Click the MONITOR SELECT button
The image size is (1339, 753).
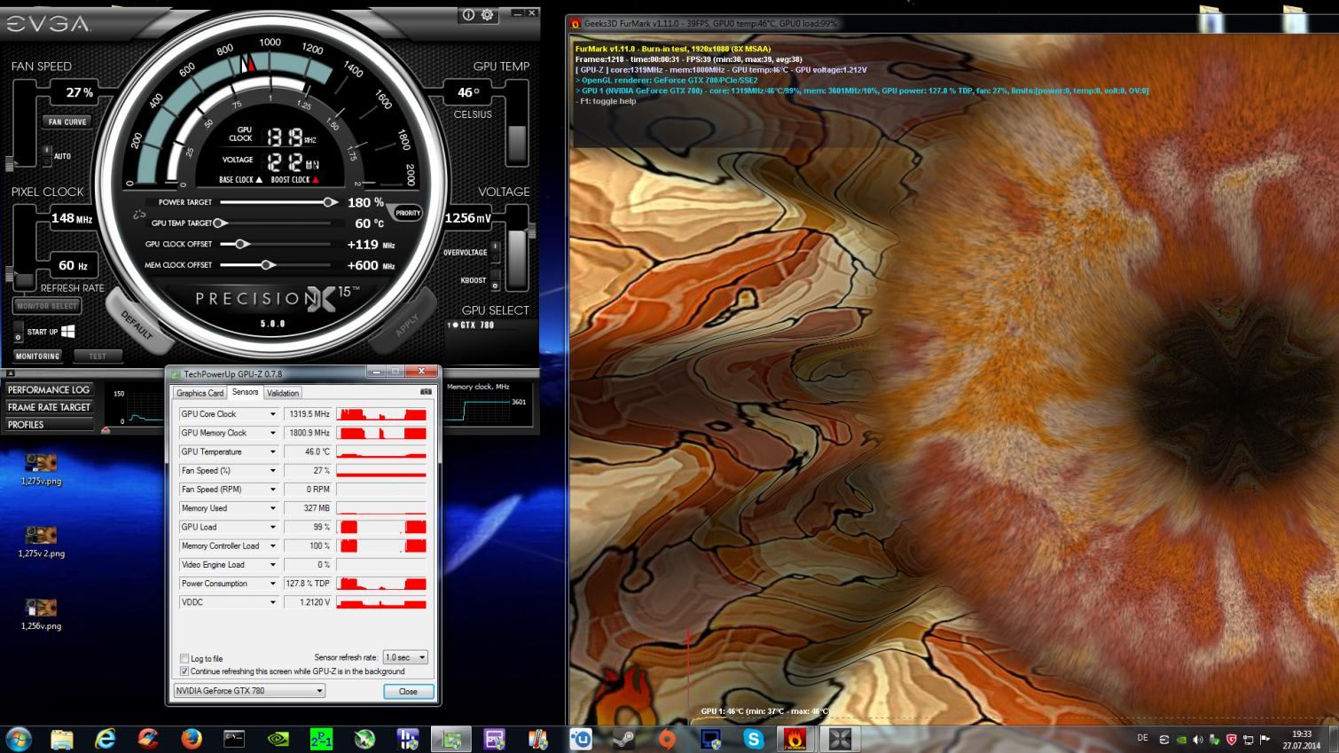[x=47, y=306]
